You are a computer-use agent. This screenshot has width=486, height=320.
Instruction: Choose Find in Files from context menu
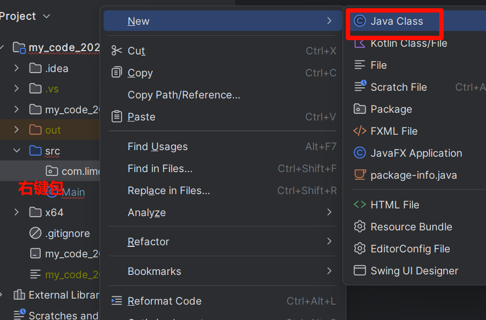[160, 169]
